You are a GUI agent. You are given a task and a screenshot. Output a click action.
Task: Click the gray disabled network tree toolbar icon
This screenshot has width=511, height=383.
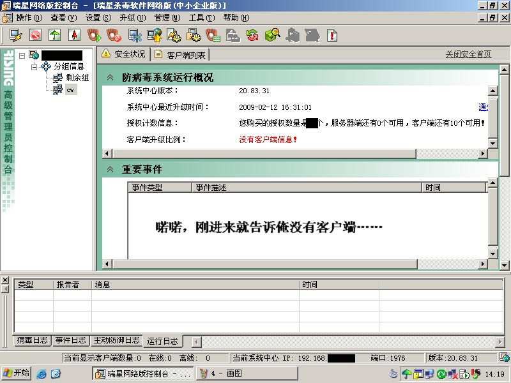(x=233, y=35)
